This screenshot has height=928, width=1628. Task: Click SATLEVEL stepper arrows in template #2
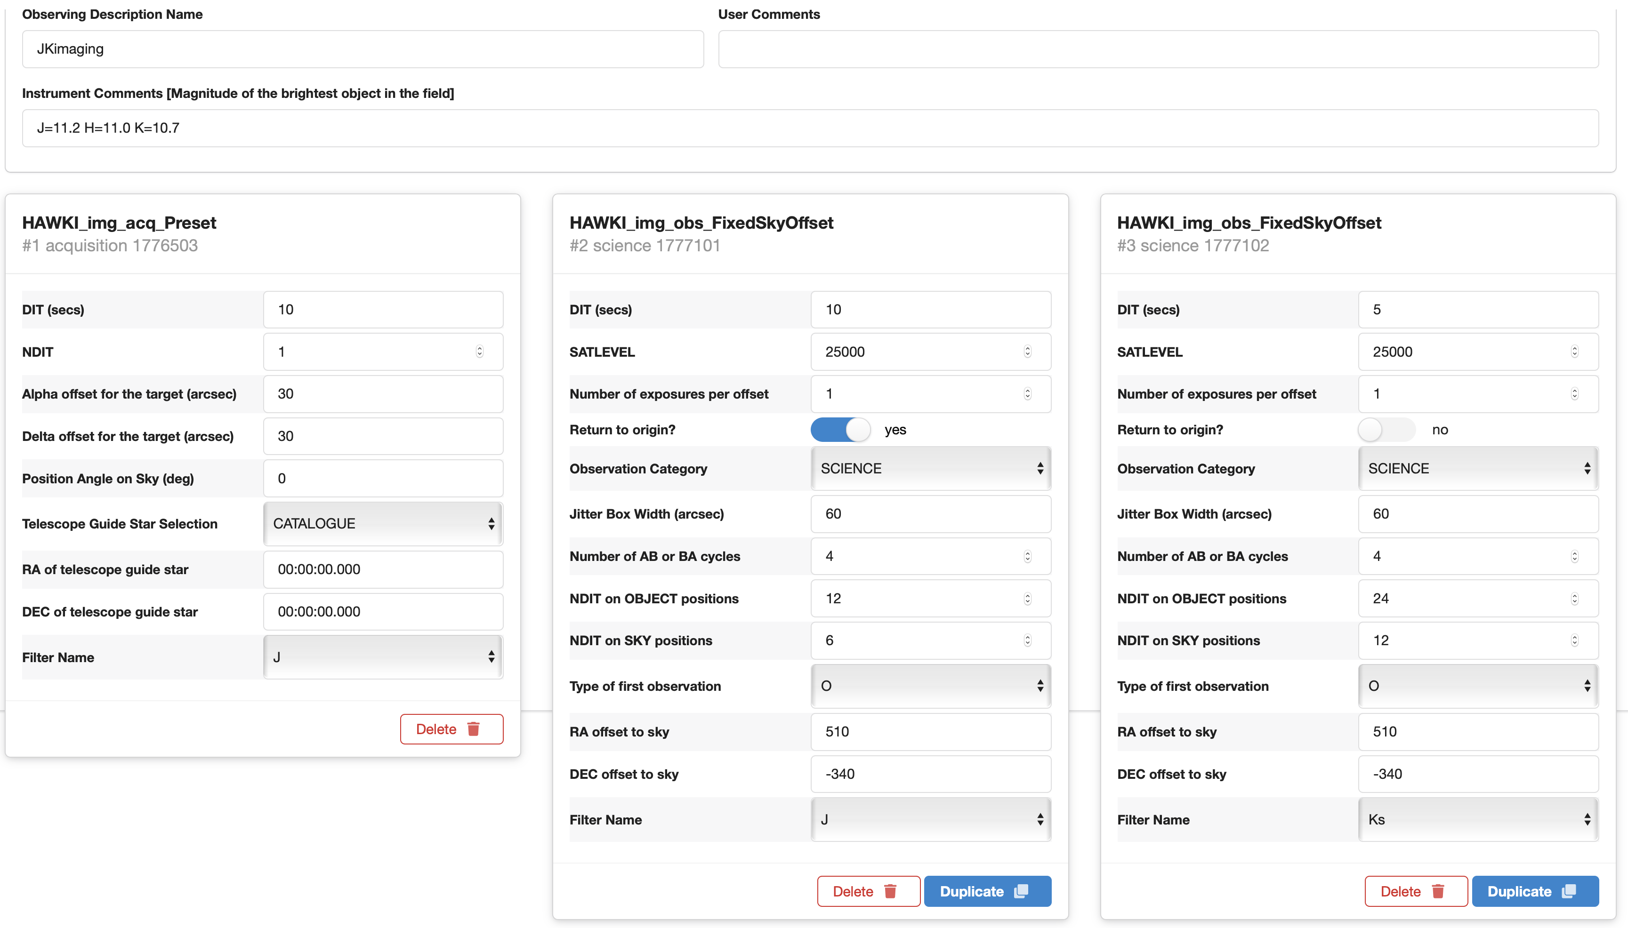tap(1028, 352)
